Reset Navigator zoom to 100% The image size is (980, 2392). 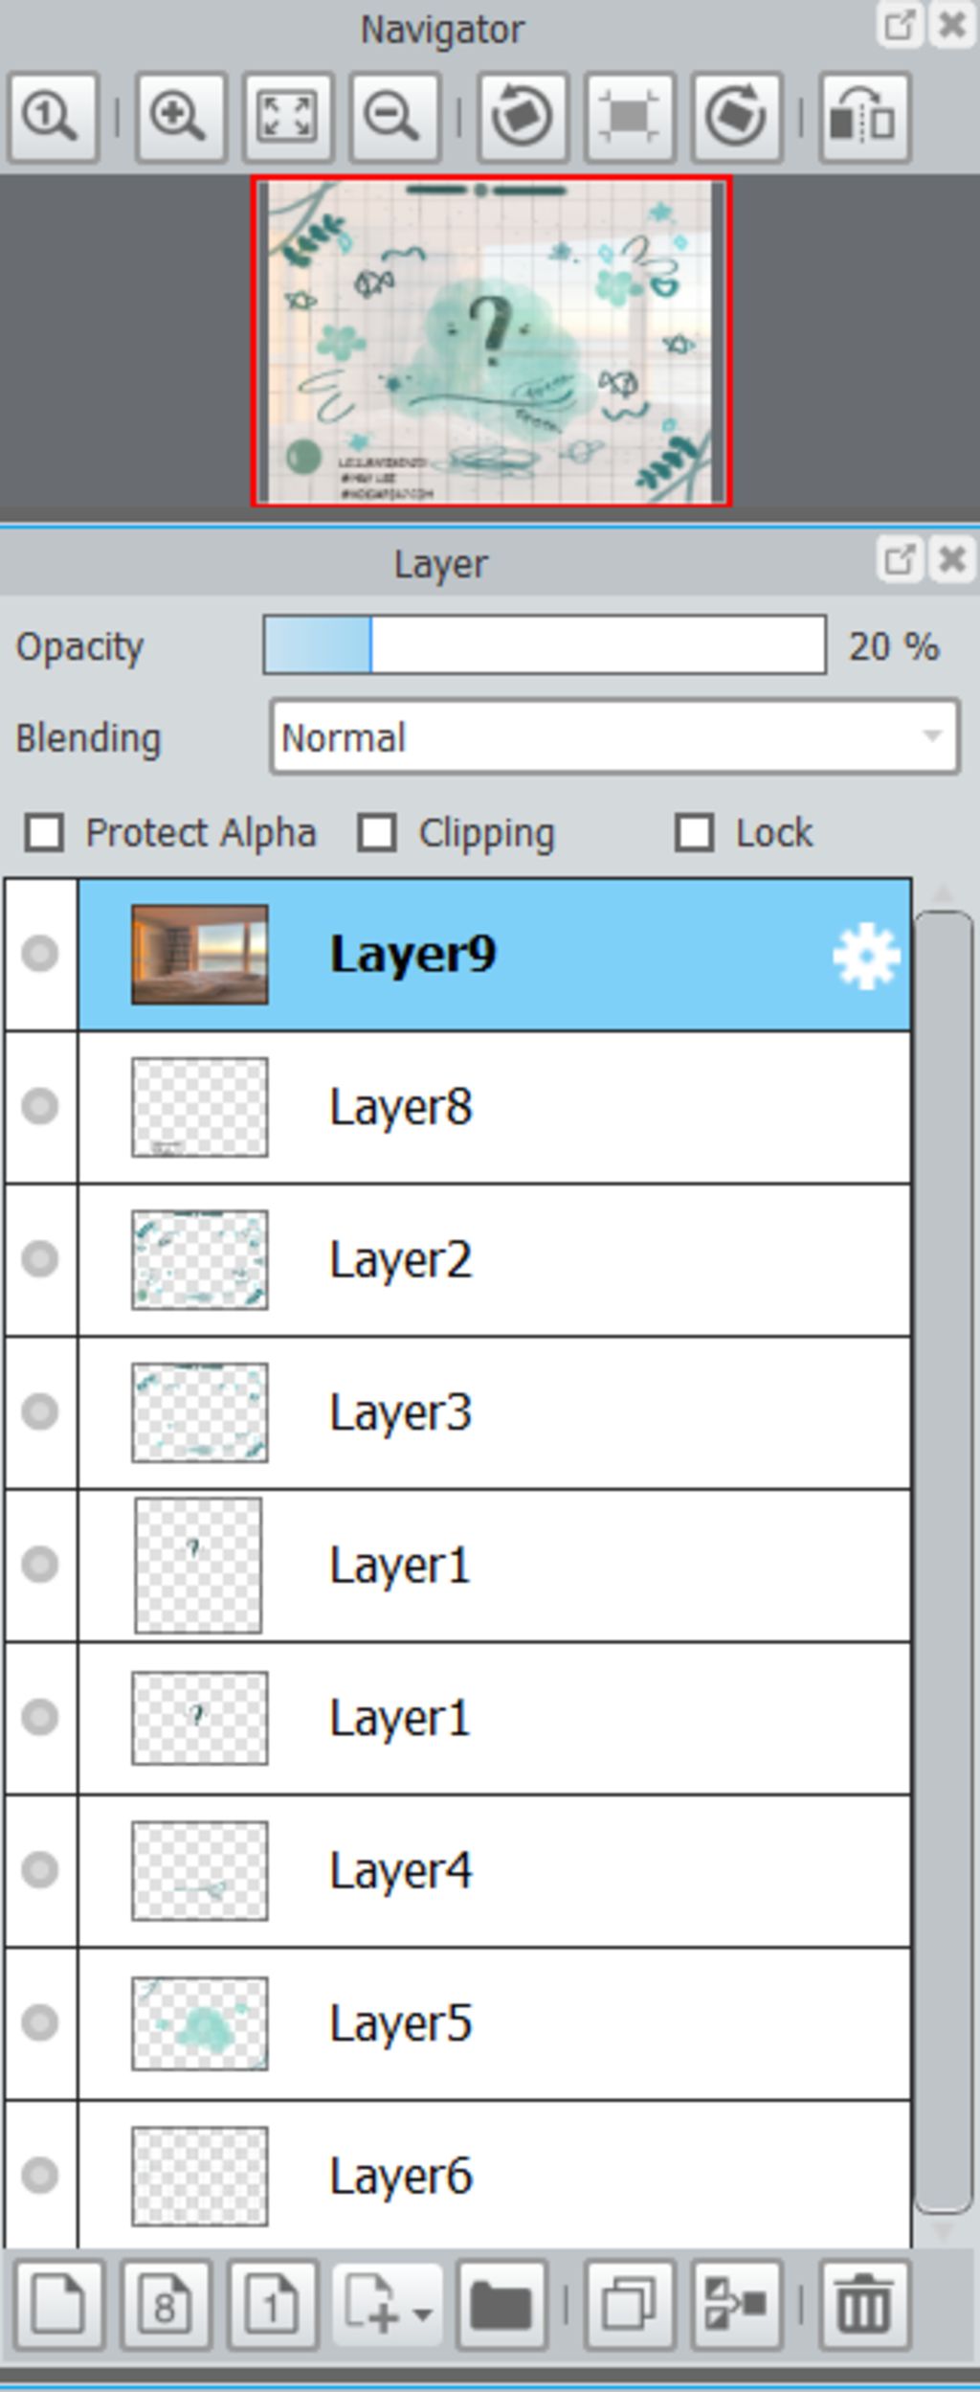53,117
